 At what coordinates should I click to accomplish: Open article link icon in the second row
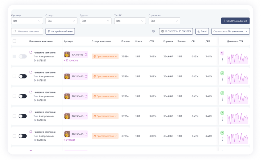point(86,76)
